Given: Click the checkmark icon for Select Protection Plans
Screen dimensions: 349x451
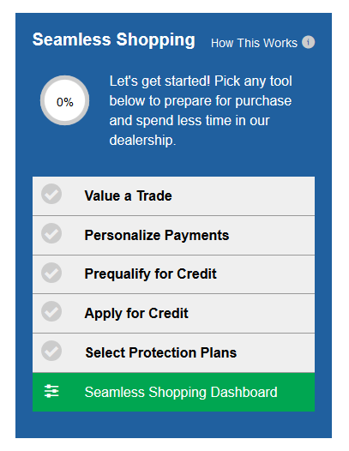Looking at the screenshot, I should click(x=51, y=351).
